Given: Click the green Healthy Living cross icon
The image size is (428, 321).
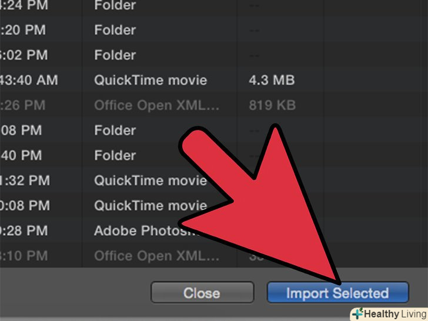Looking at the screenshot, I should tap(357, 313).
